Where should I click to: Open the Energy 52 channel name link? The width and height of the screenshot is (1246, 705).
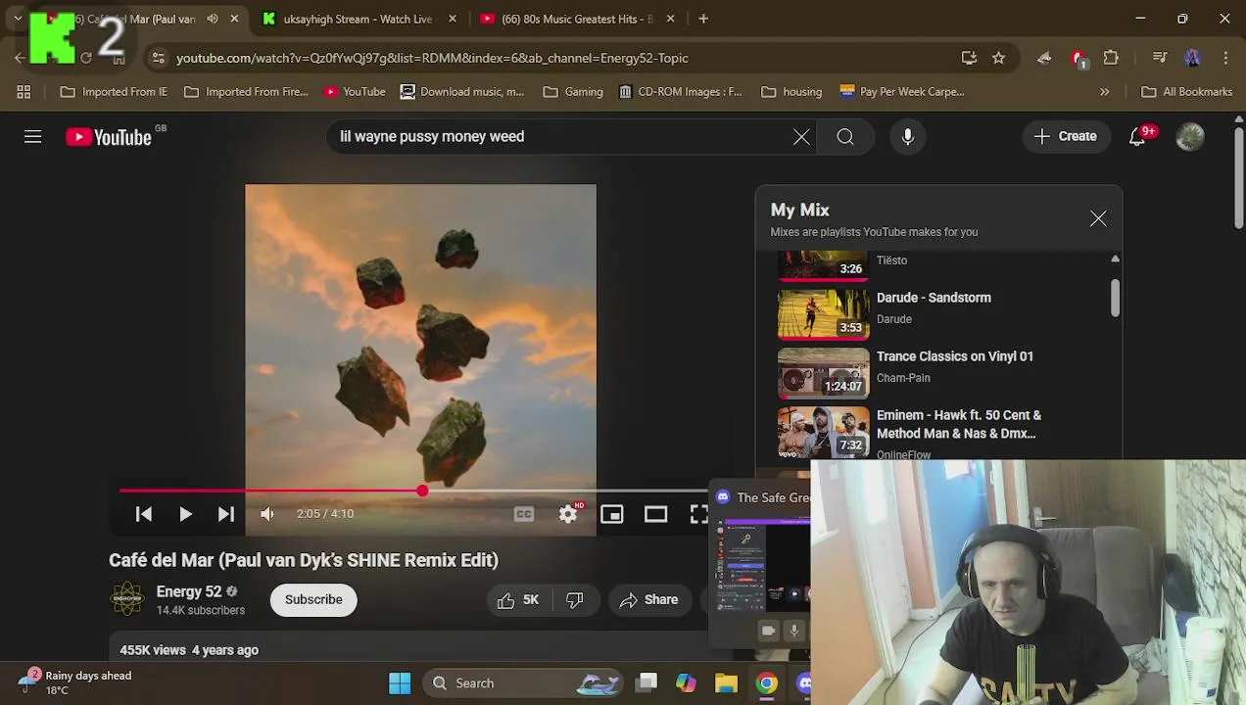(x=189, y=591)
